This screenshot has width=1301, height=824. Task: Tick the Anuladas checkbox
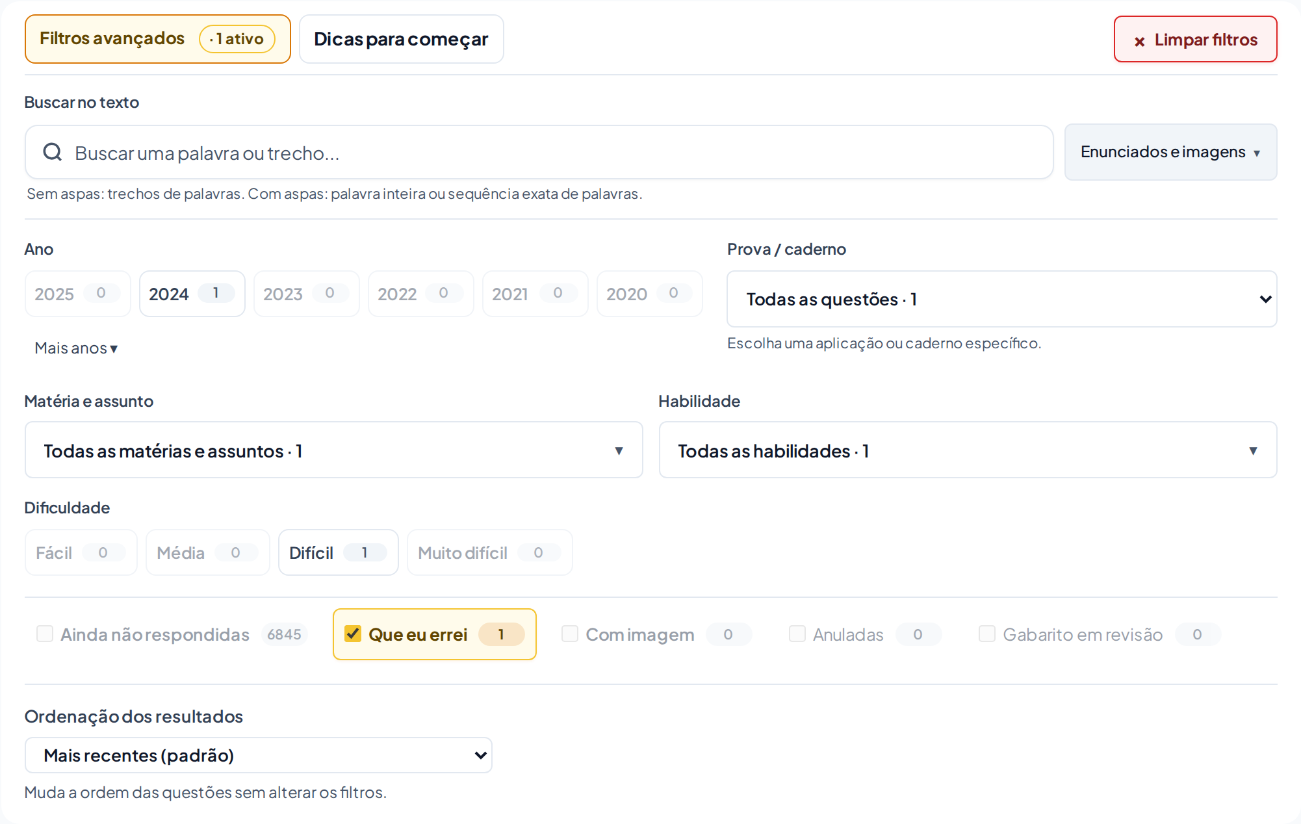797,634
